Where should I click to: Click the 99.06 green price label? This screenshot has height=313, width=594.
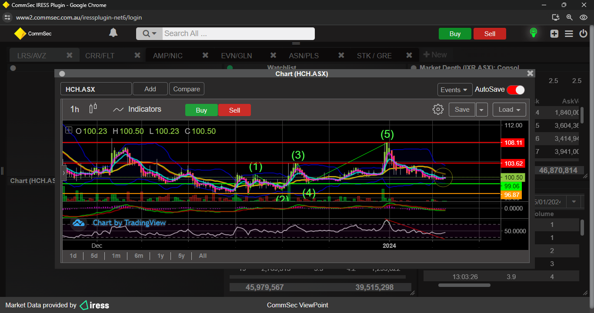512,186
